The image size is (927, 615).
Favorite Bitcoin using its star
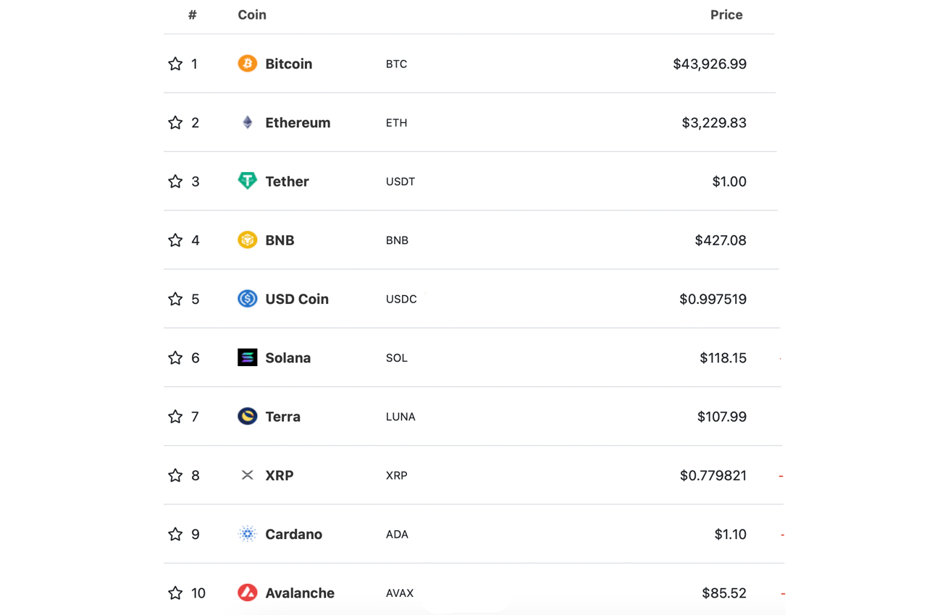pyautogui.click(x=175, y=64)
